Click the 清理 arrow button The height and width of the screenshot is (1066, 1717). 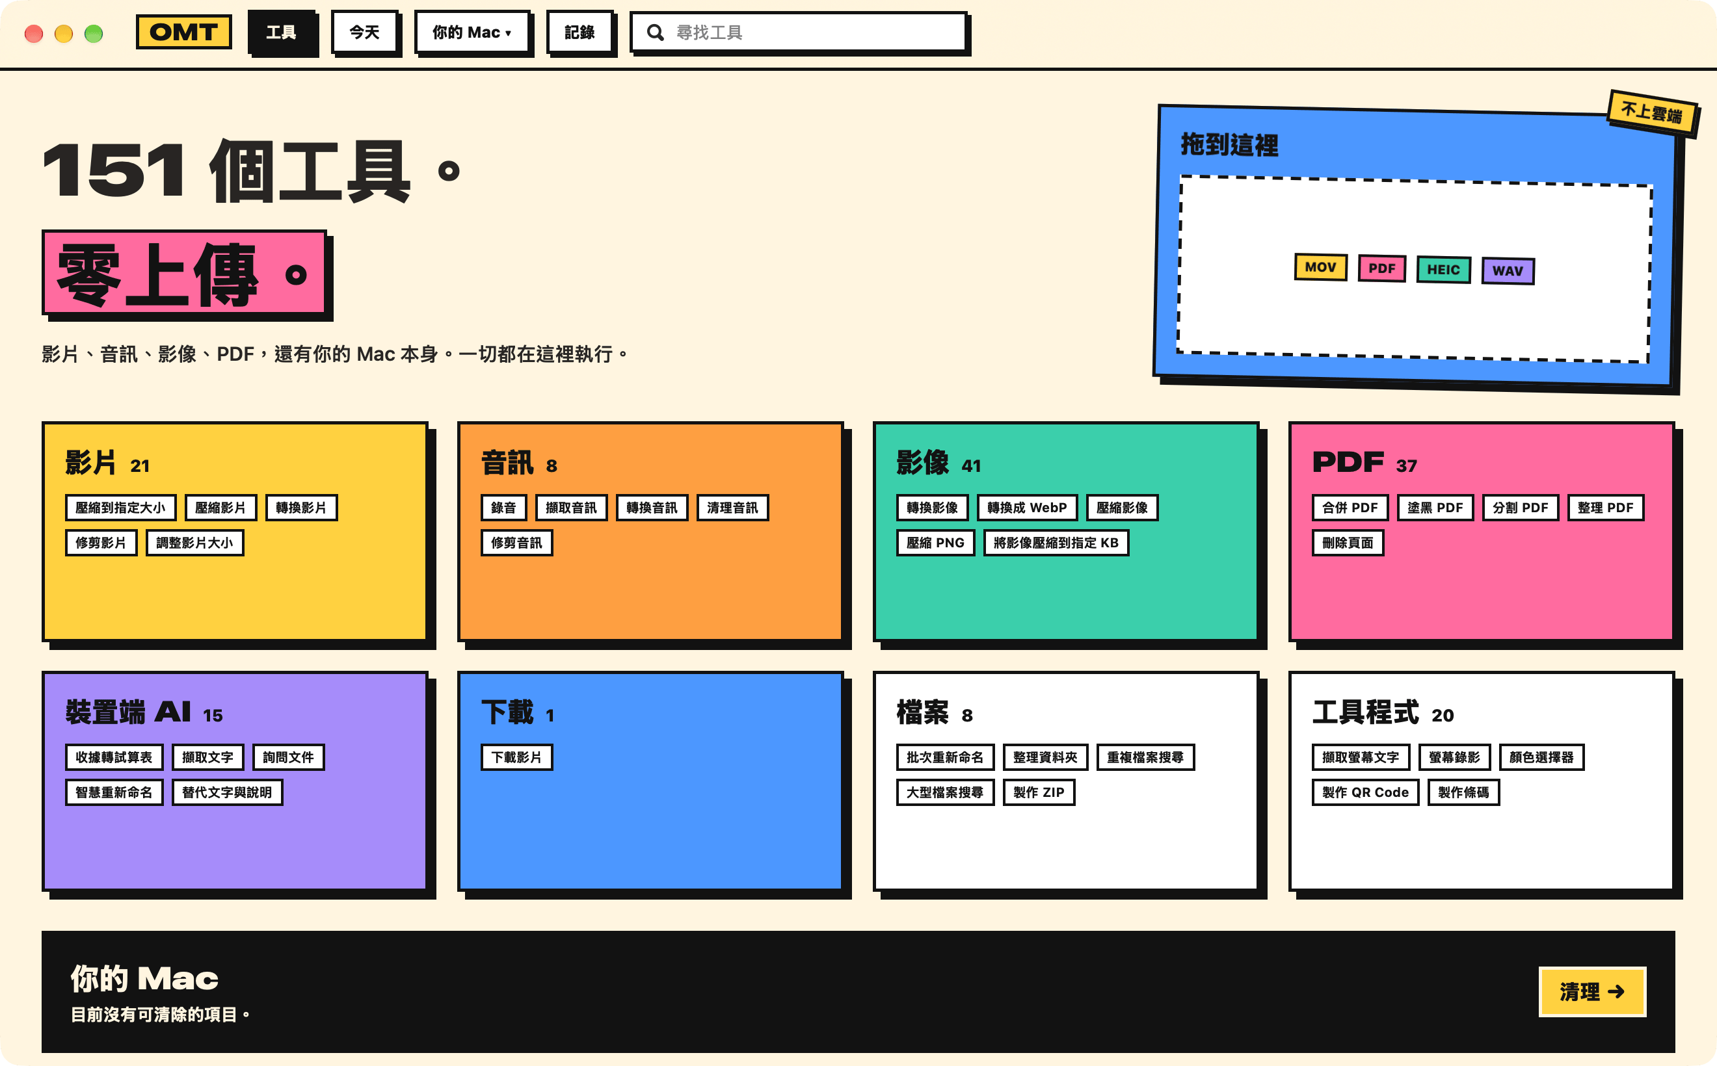pos(1592,992)
